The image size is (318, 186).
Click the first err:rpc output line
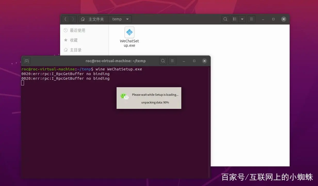[x=66, y=74]
